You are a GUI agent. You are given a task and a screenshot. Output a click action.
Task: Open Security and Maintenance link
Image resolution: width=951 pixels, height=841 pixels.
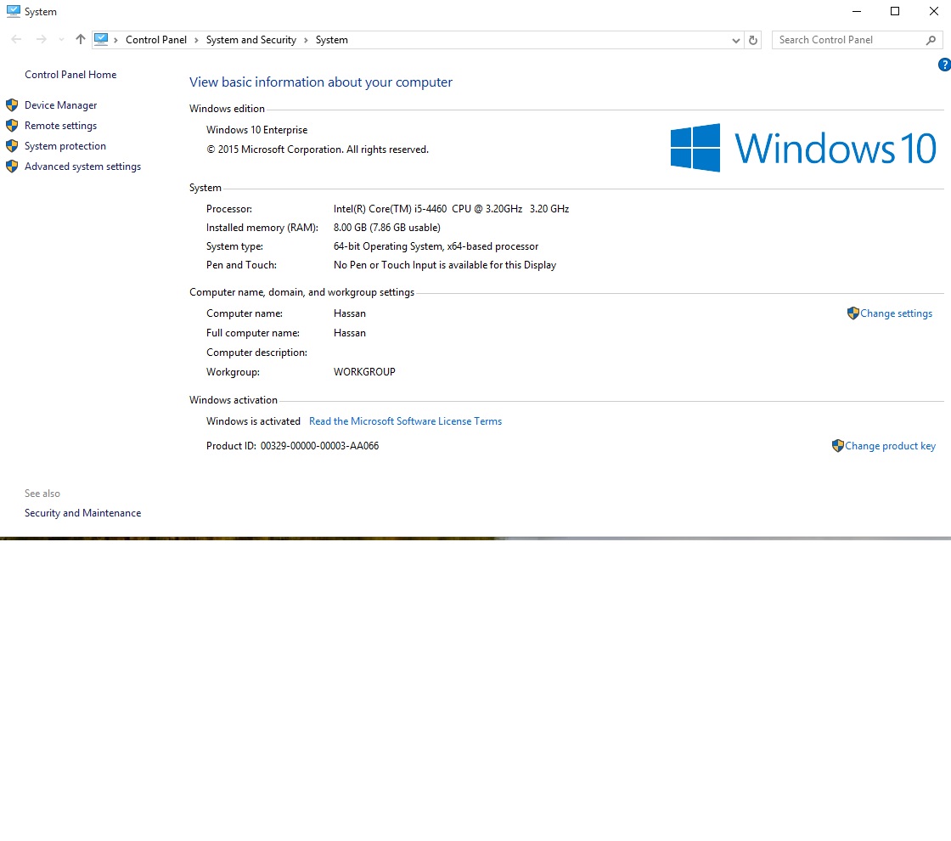coord(82,513)
